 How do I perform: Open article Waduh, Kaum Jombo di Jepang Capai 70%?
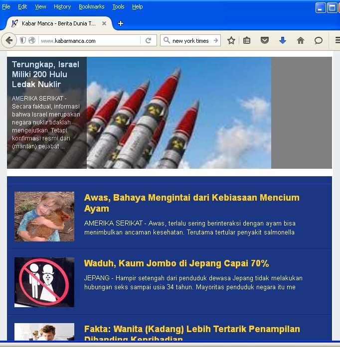pos(176,263)
